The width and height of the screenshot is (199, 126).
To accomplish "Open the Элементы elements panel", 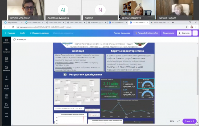I will coord(7,69).
